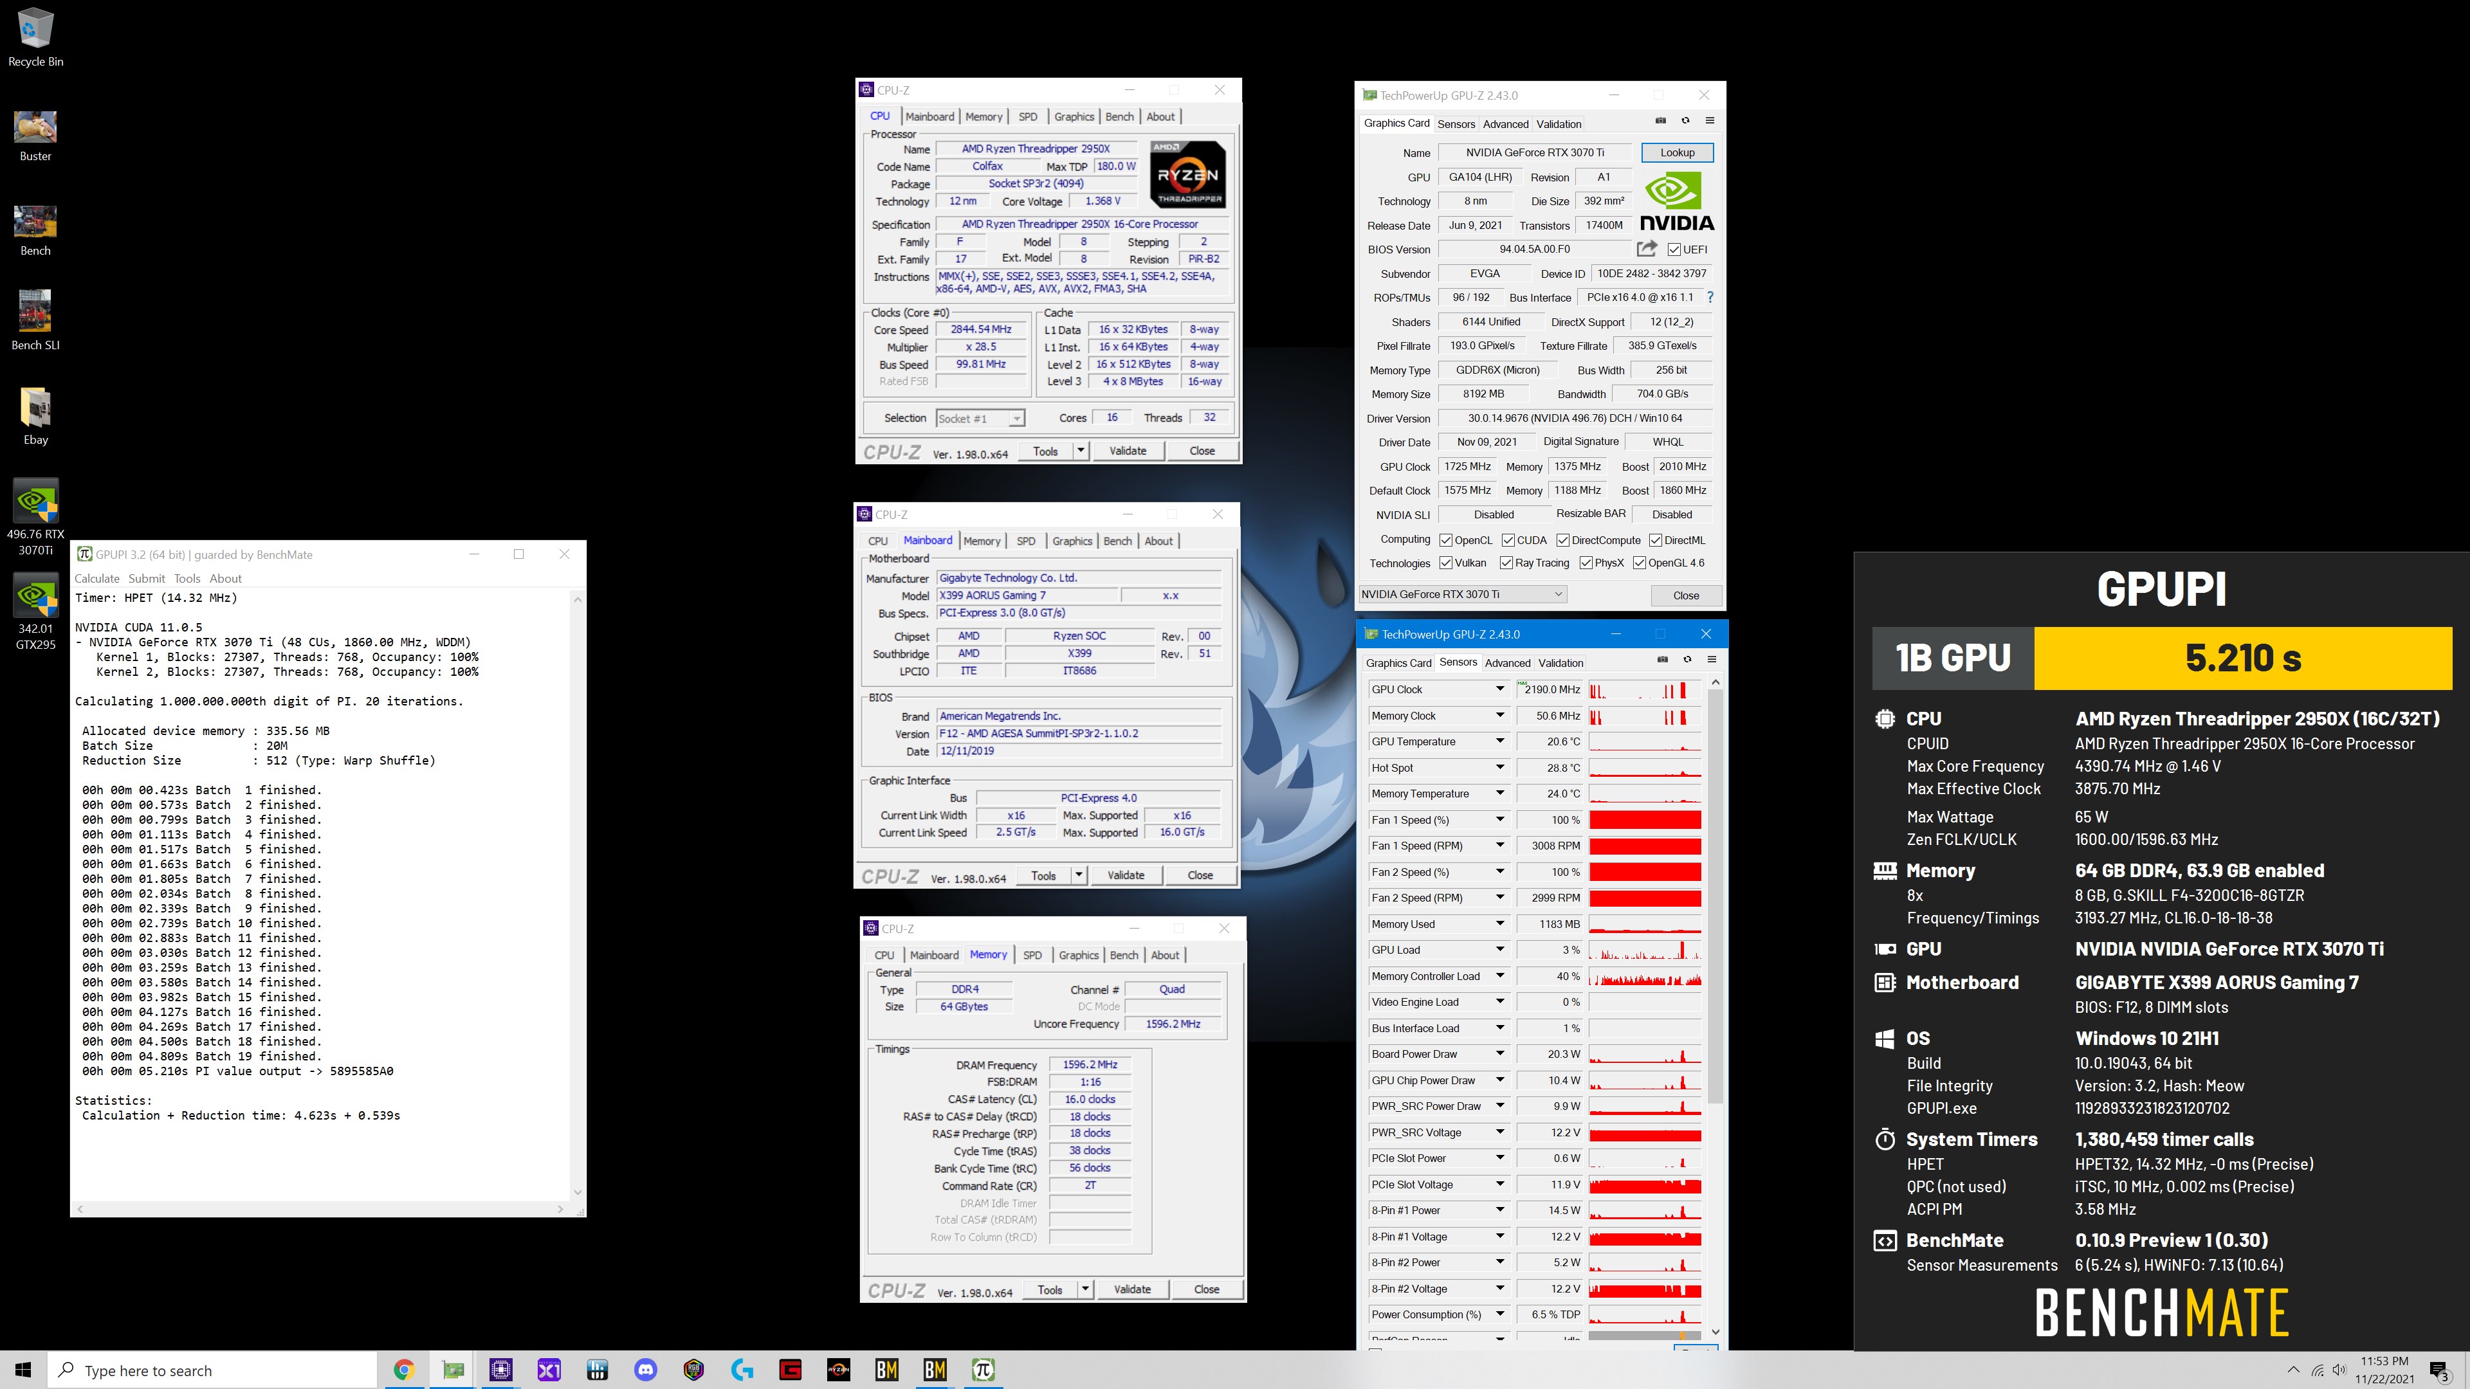Image resolution: width=2470 pixels, height=1389 pixels.
Task: Toggle the PhysX checkbox
Action: 1586,563
